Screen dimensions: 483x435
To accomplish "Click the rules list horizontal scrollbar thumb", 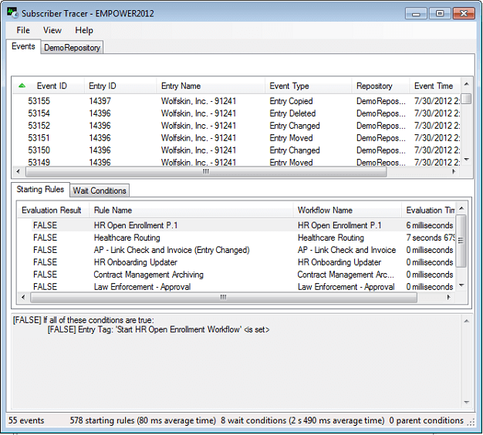I will tap(224, 298).
